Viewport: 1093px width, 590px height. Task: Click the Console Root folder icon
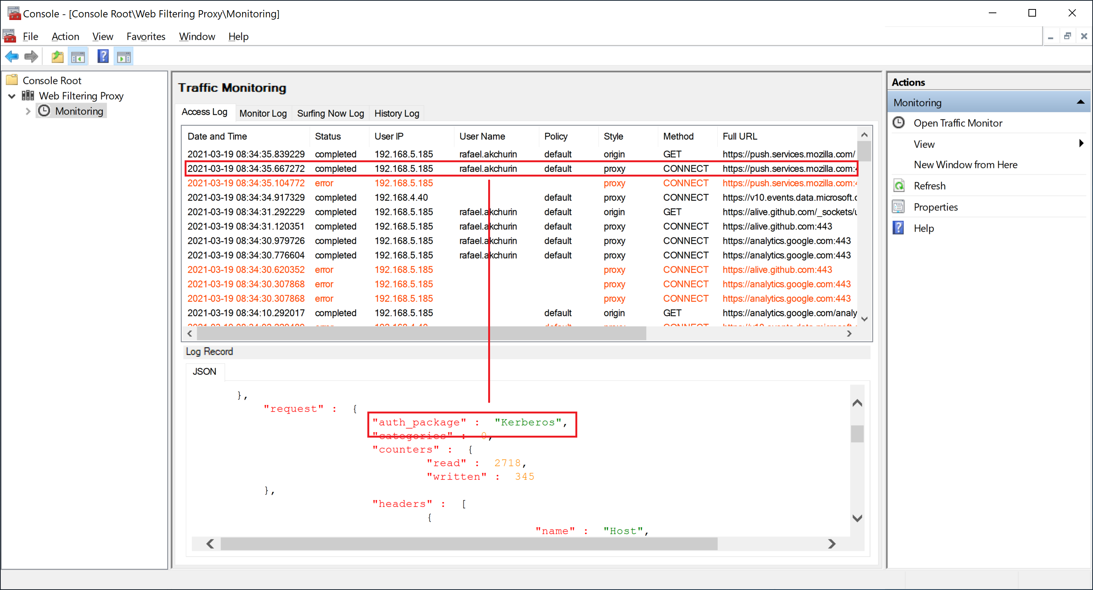point(12,80)
